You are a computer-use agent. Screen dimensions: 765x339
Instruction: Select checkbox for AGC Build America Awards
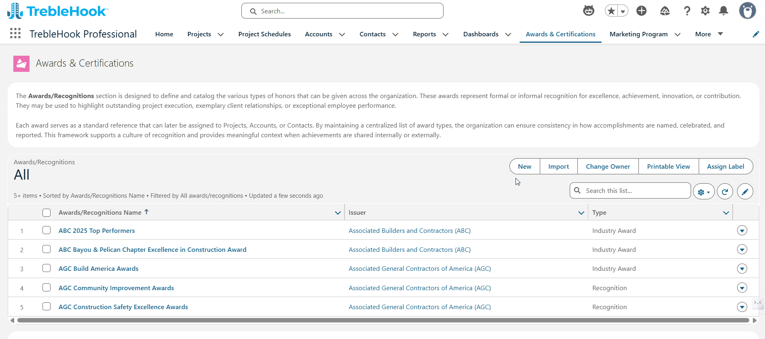46,268
